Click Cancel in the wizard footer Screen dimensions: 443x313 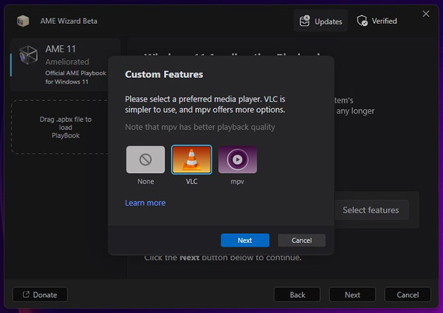tap(407, 295)
